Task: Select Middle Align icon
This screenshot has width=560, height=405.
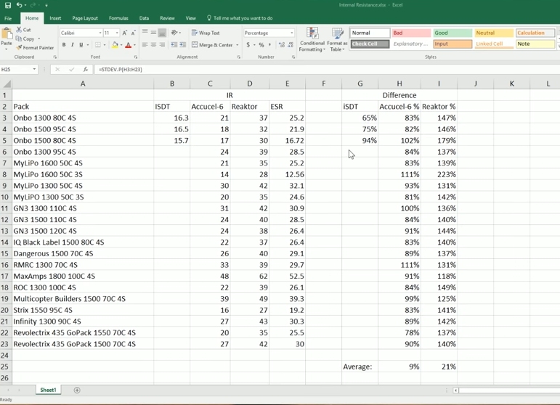Action: coord(153,33)
